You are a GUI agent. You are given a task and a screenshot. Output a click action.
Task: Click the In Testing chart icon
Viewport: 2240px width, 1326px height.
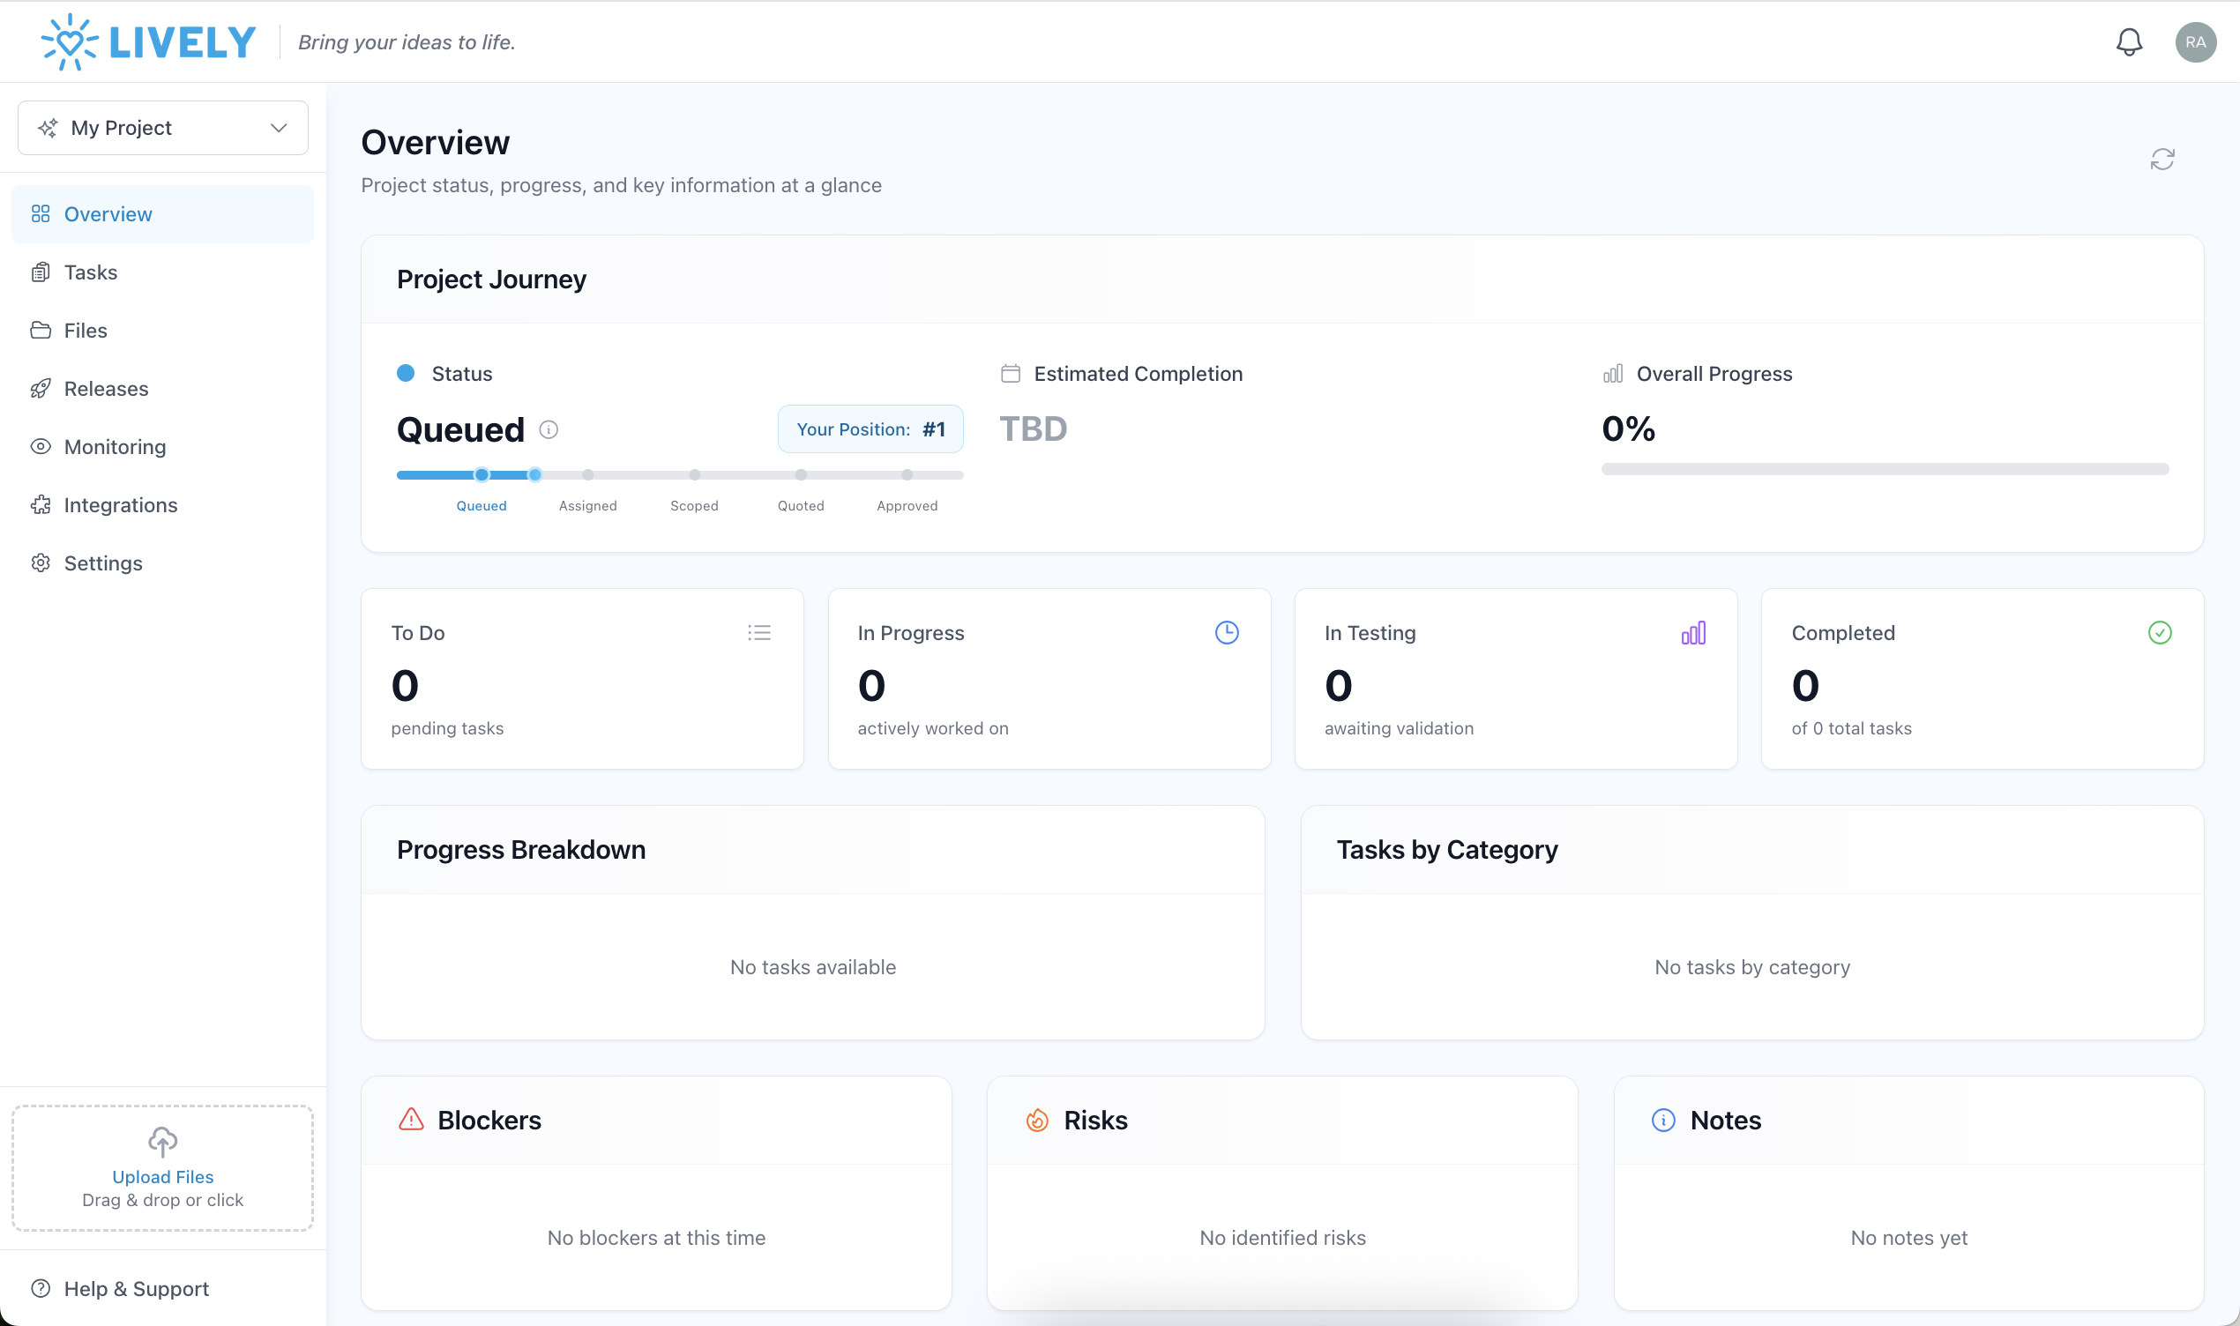pyautogui.click(x=1693, y=632)
